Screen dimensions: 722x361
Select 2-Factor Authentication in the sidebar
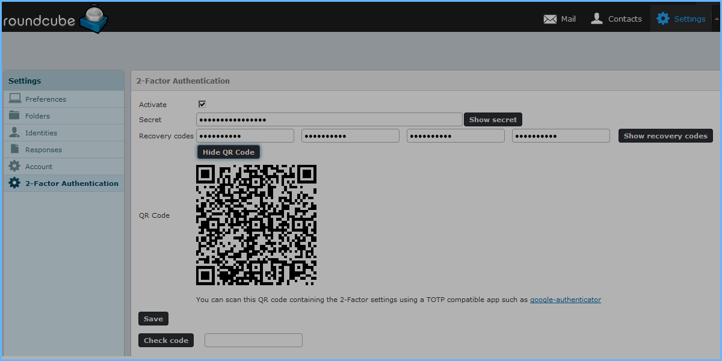[x=64, y=184]
